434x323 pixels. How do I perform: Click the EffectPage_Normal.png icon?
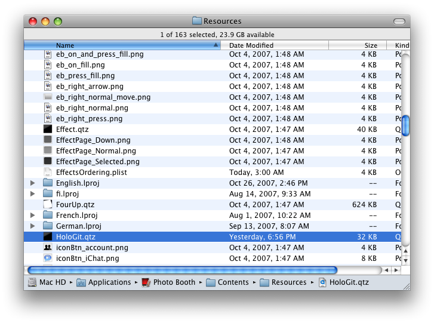[48, 150]
